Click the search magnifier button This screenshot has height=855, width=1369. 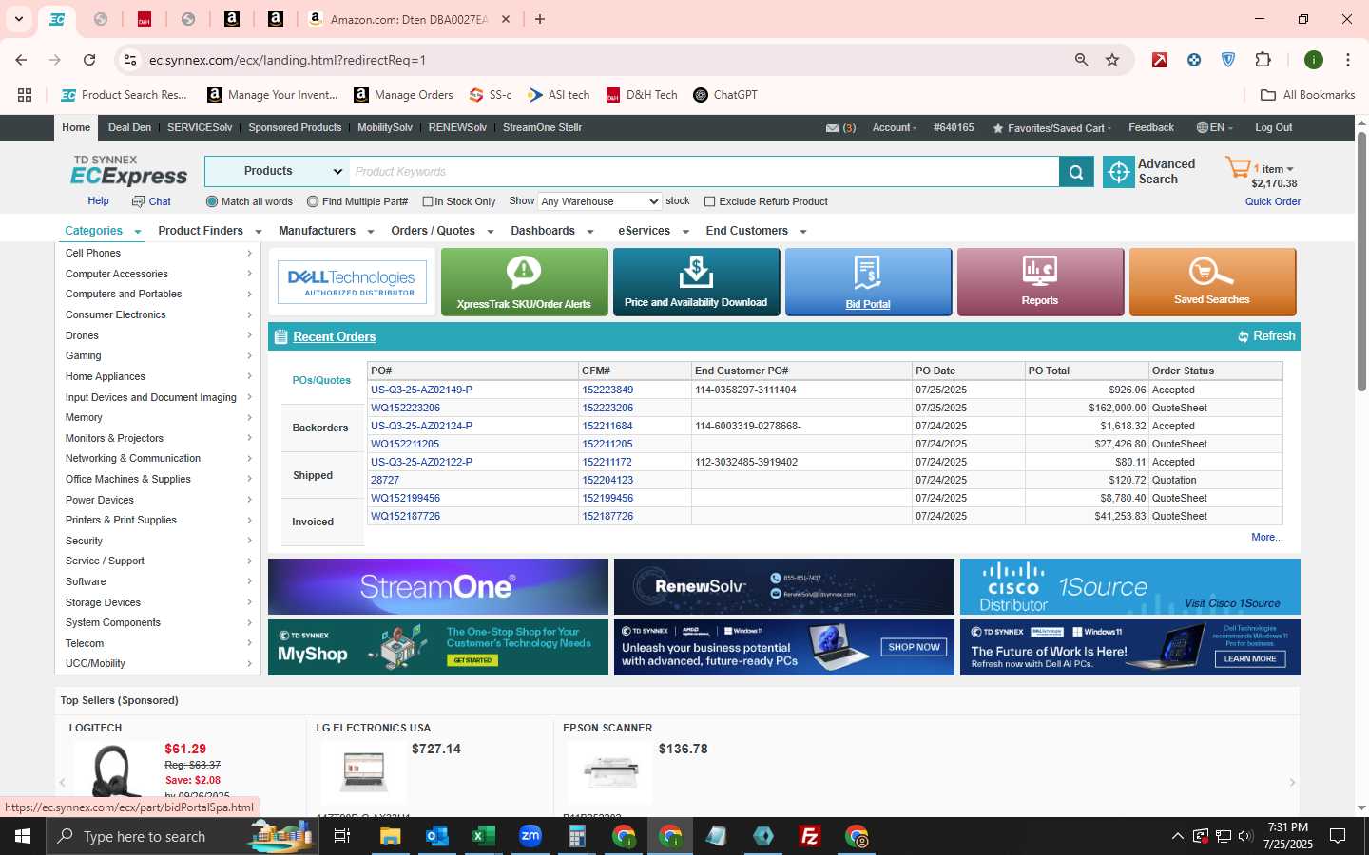(1076, 172)
